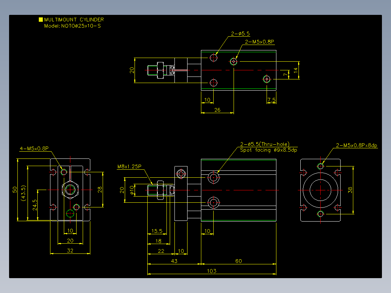
Task: Click the 50 height dimension
Action: click(x=15, y=190)
